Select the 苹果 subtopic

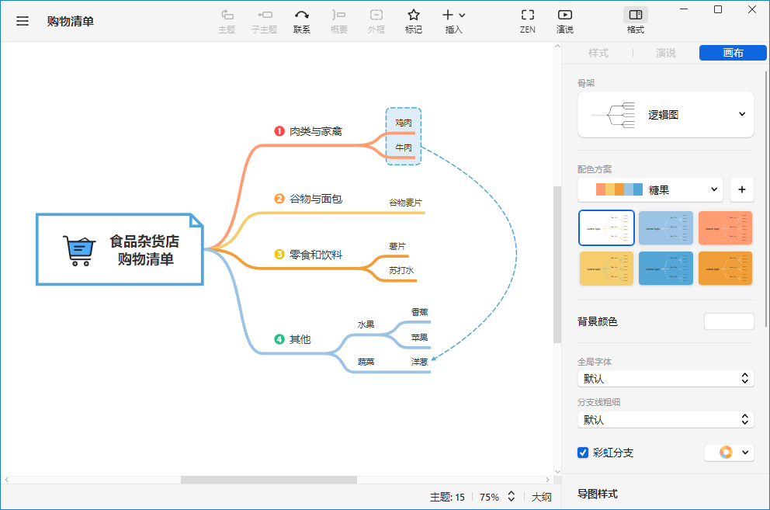pos(419,338)
